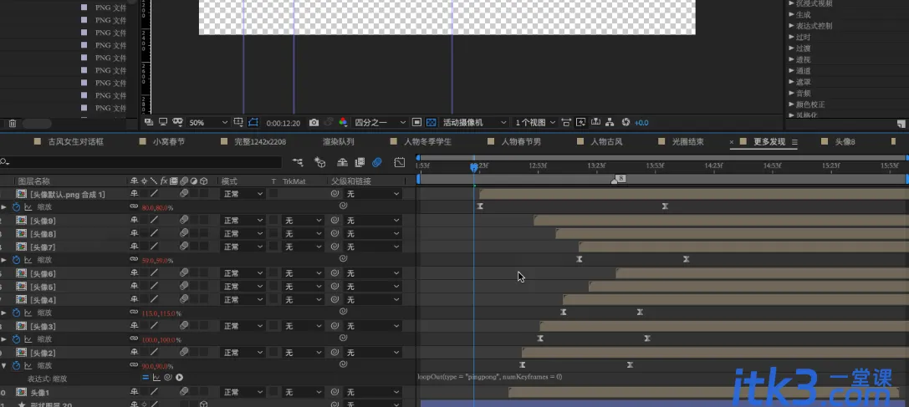Toggle the shy switch on 头像6 layer
Viewport: 909px width, 407px height.
pyautogui.click(x=135, y=273)
